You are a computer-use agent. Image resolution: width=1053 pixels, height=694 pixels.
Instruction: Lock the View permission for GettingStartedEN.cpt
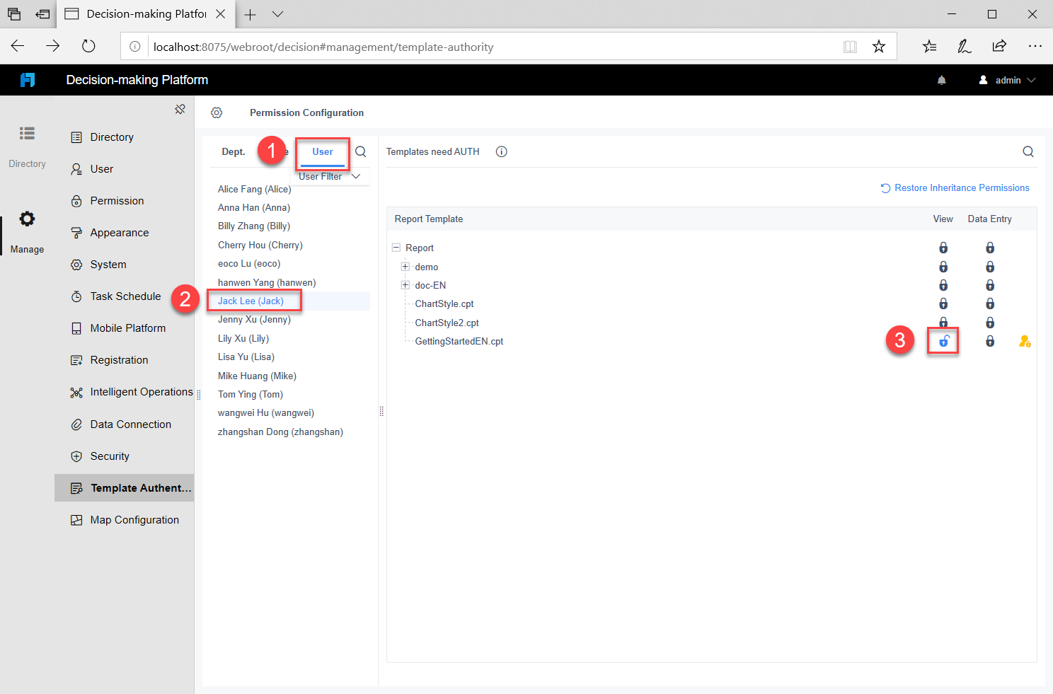coord(943,340)
